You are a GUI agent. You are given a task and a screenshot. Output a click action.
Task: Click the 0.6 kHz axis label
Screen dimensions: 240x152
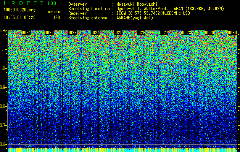click(3, 144)
